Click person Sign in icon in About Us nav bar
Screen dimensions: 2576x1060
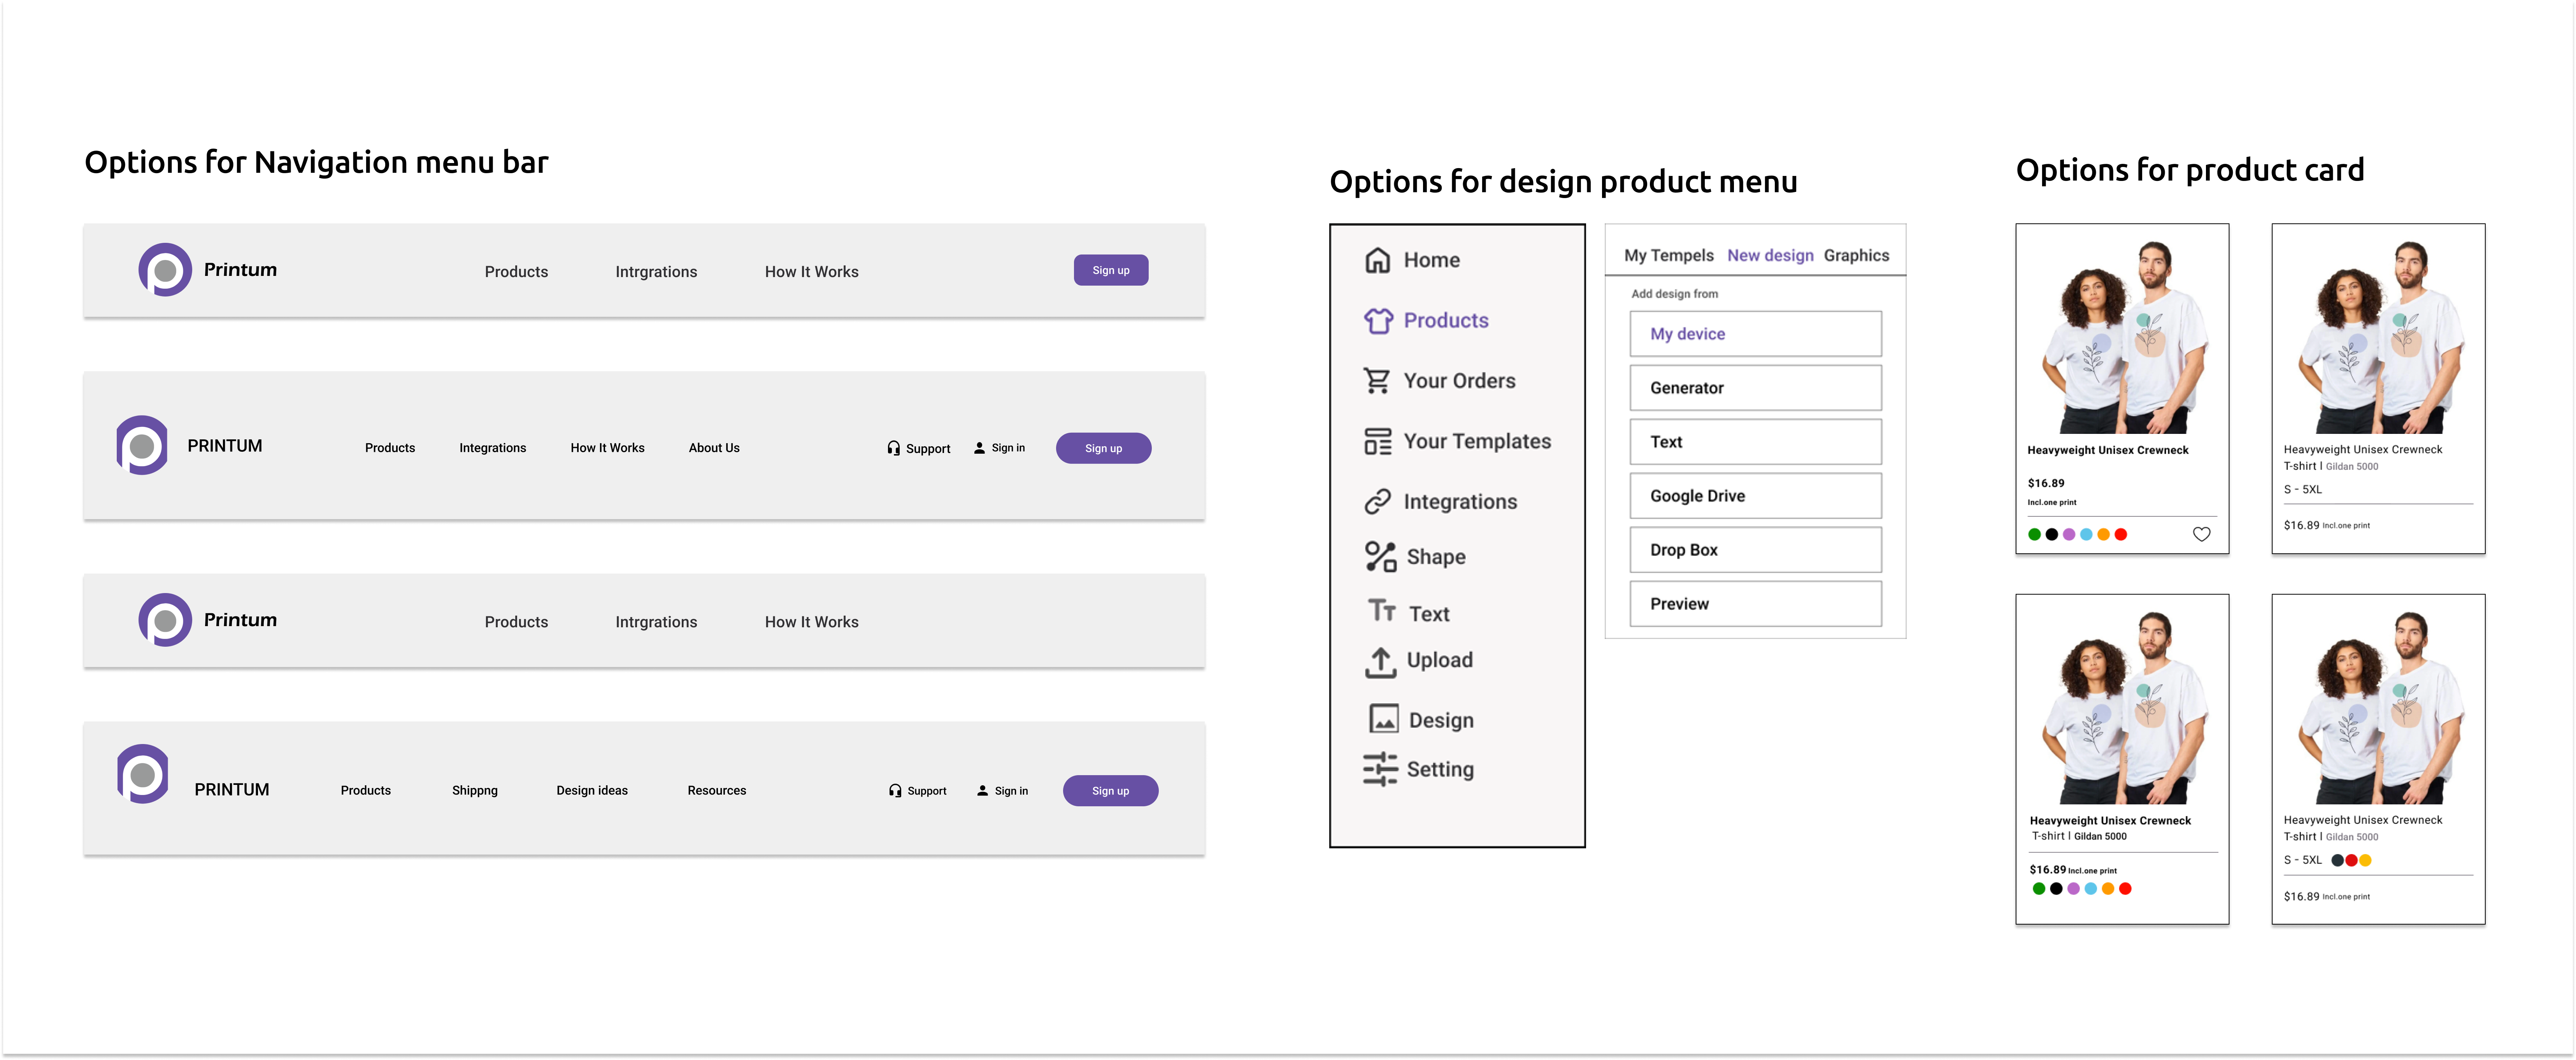(x=979, y=448)
